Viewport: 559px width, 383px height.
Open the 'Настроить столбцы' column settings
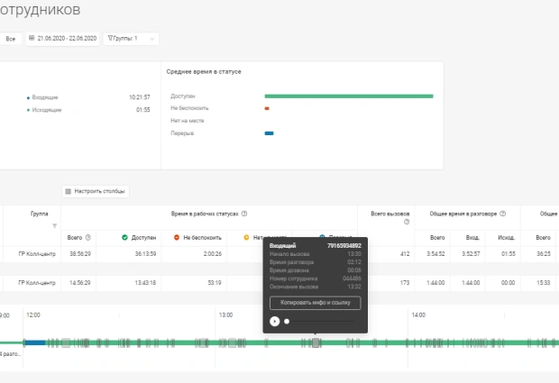pyautogui.click(x=96, y=191)
